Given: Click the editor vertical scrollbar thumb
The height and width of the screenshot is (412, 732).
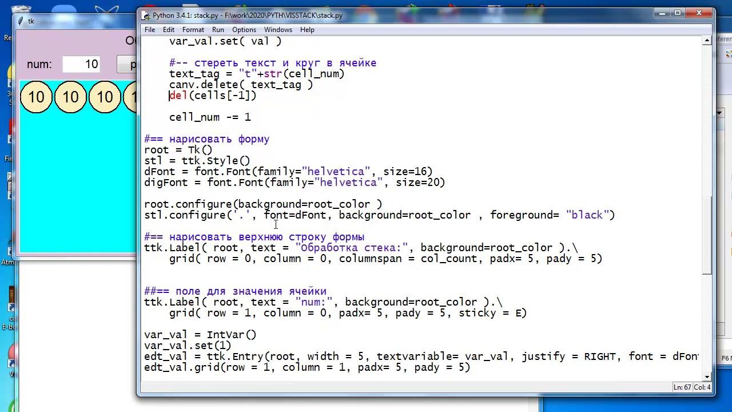Looking at the screenshot, I should click(707, 235).
